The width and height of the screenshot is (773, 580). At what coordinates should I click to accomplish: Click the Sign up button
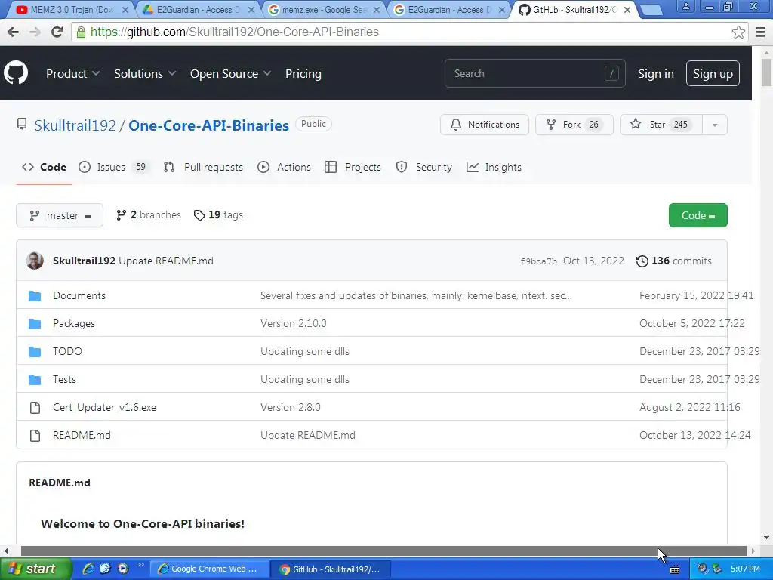(x=713, y=73)
